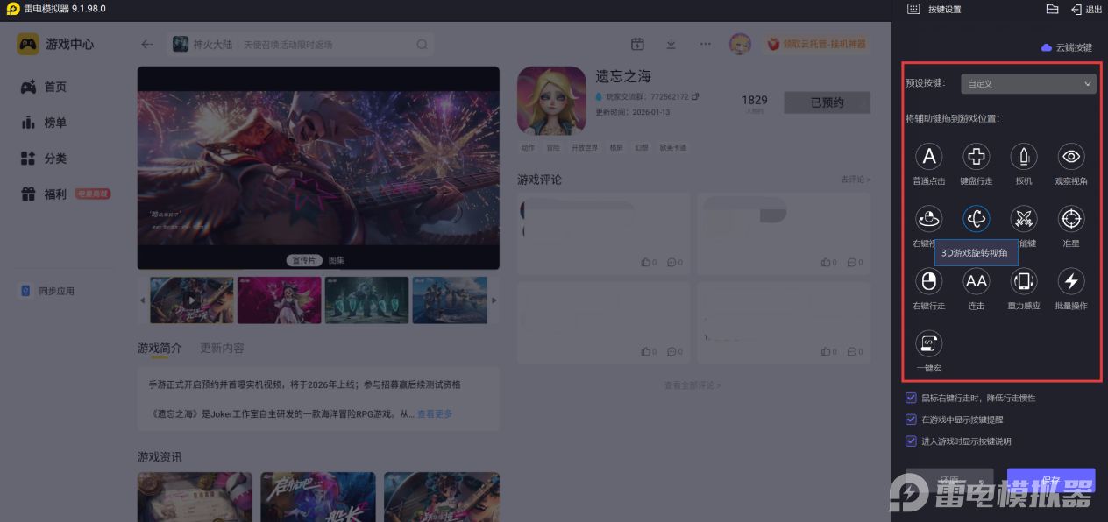1108x522 pixels.
Task: Click 领取云托管-挂机神器 banner button
Action: click(817, 44)
